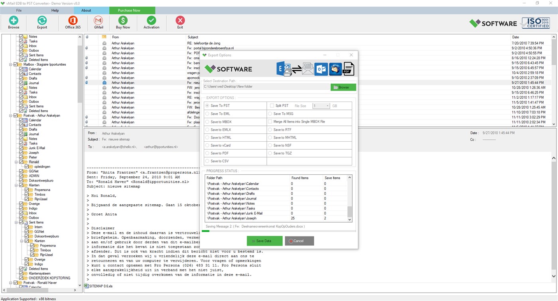
Task: Click the green Save Data button
Action: (x=264, y=240)
